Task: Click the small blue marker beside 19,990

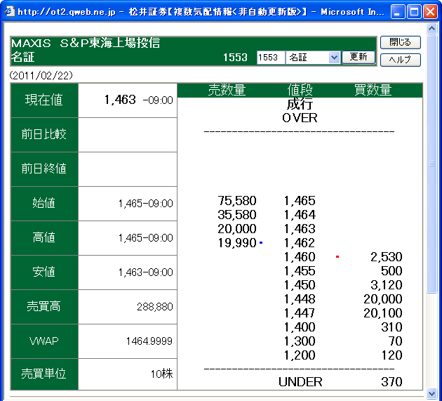Action: [261, 242]
